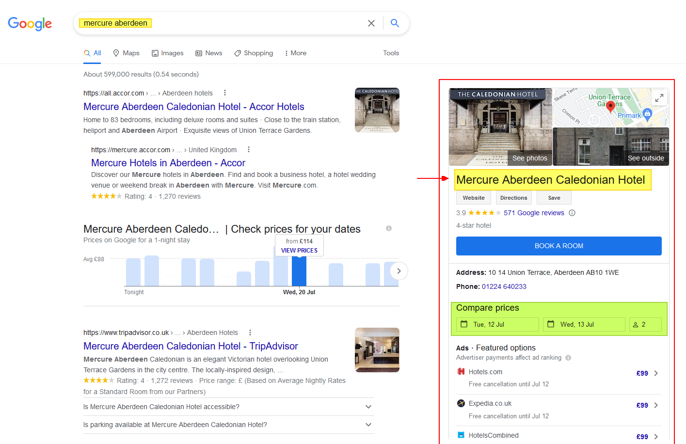This screenshot has height=444, width=686.
Task: Click 'Rating: 4 · 1,270 reviews' text
Action: point(162,196)
